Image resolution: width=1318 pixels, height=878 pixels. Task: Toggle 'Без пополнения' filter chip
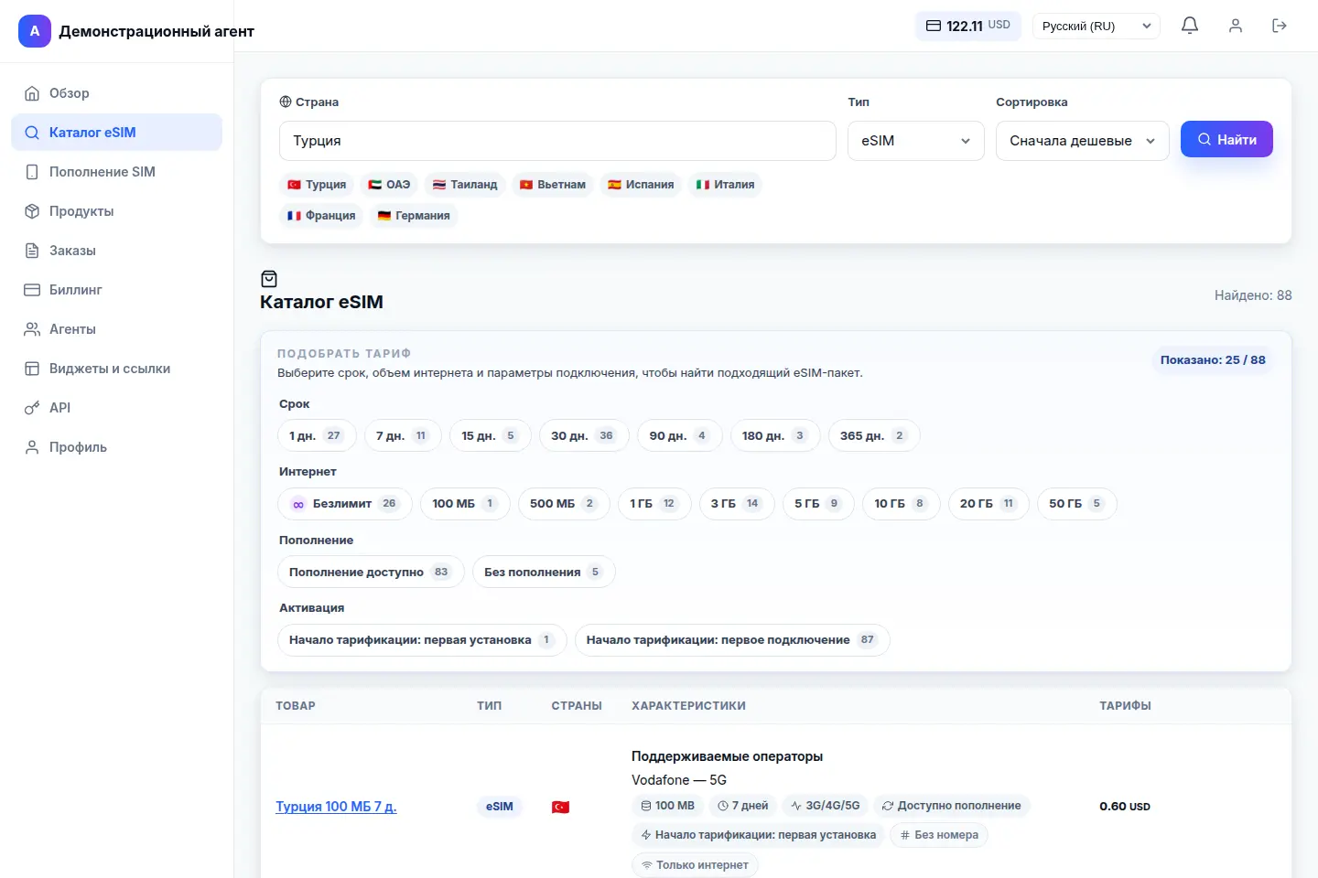pos(544,572)
